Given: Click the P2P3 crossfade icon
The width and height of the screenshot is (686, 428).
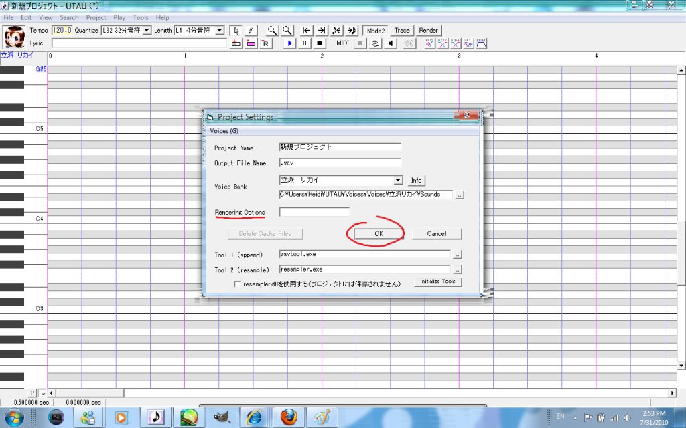Looking at the screenshot, I should point(443,43).
